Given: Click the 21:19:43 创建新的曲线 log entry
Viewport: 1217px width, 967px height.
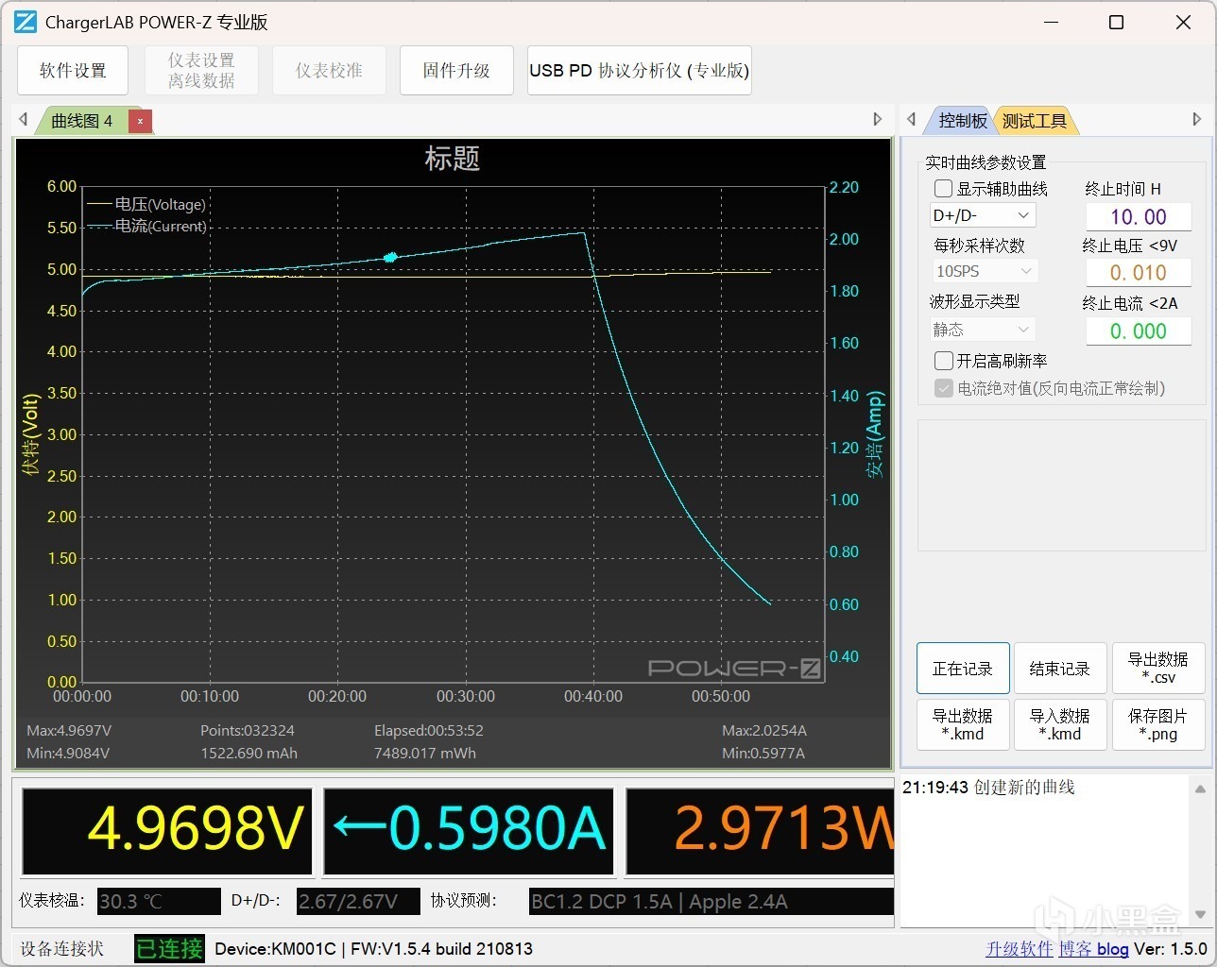Looking at the screenshot, I should pos(988,788).
